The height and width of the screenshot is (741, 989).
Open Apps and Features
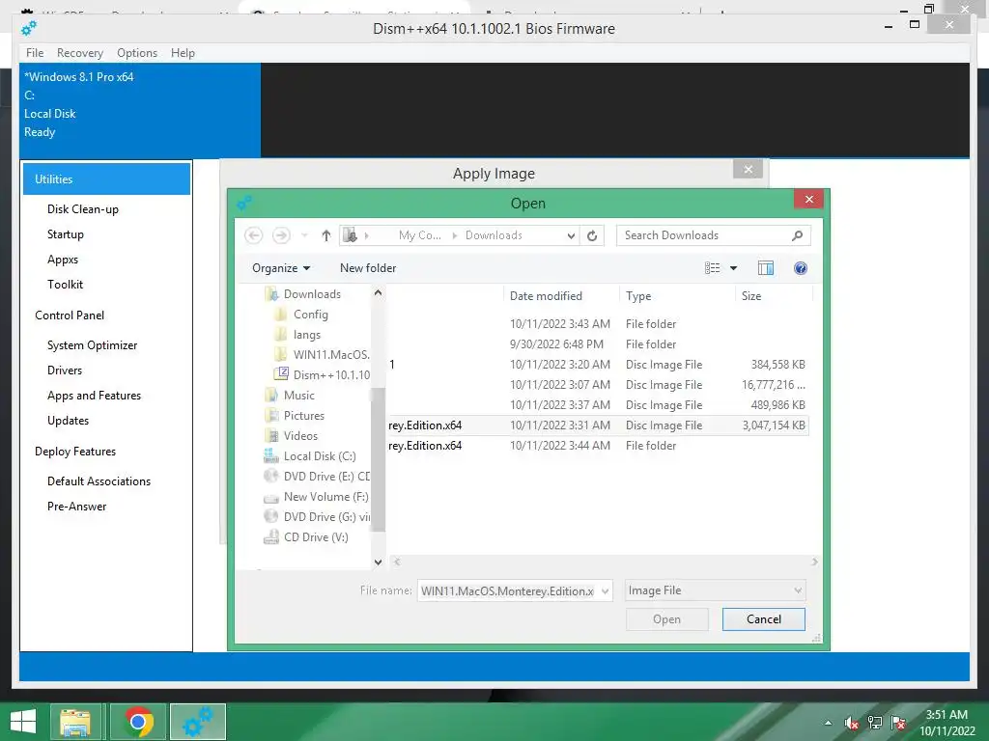coord(94,396)
